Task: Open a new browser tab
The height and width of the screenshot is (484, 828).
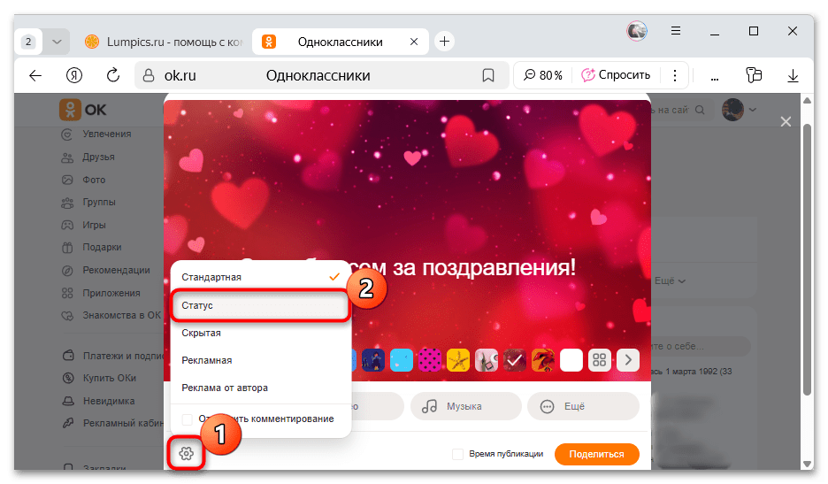Action: coord(445,42)
